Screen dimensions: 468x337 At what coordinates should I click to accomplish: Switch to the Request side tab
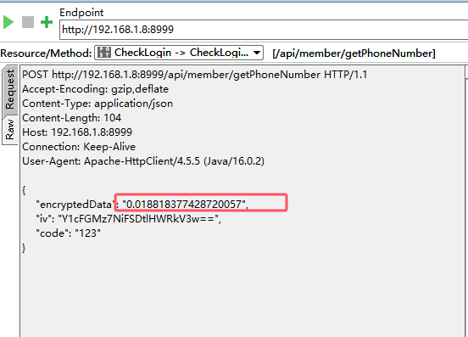pos(10,89)
